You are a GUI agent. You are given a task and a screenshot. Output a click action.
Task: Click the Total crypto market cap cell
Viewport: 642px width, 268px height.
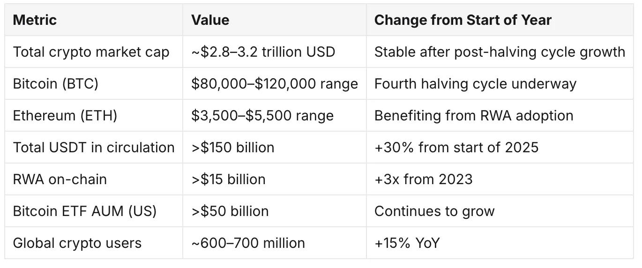[91, 52]
